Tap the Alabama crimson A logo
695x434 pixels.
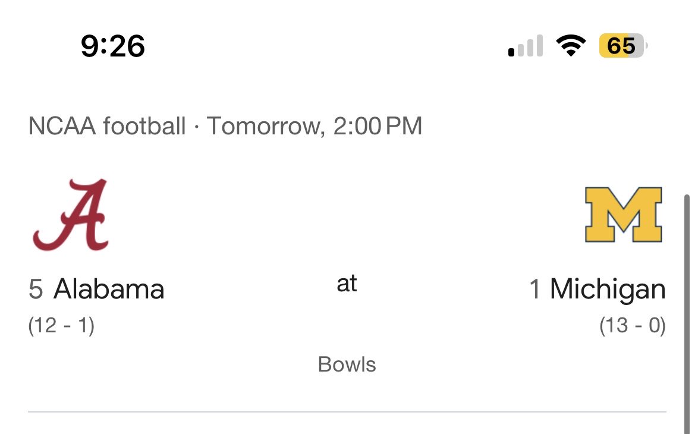coord(71,214)
